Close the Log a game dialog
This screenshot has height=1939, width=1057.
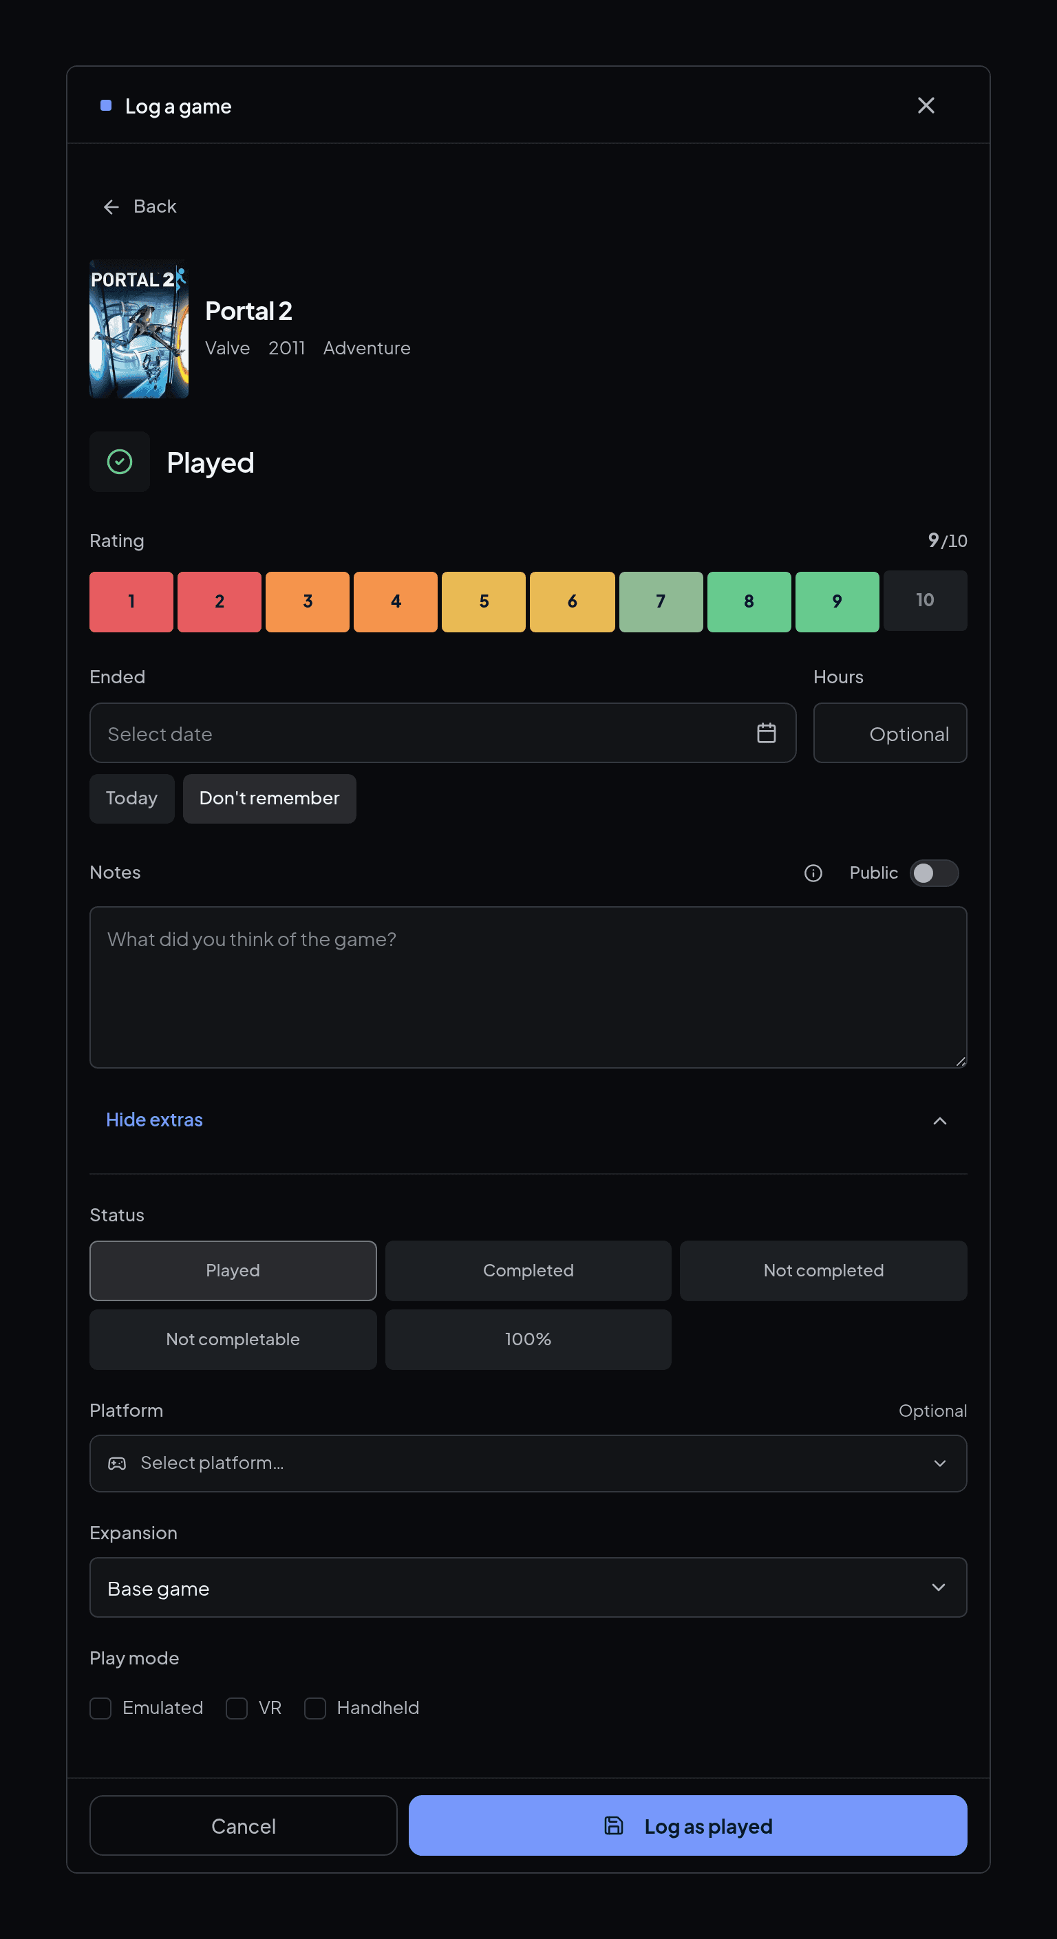pos(926,105)
